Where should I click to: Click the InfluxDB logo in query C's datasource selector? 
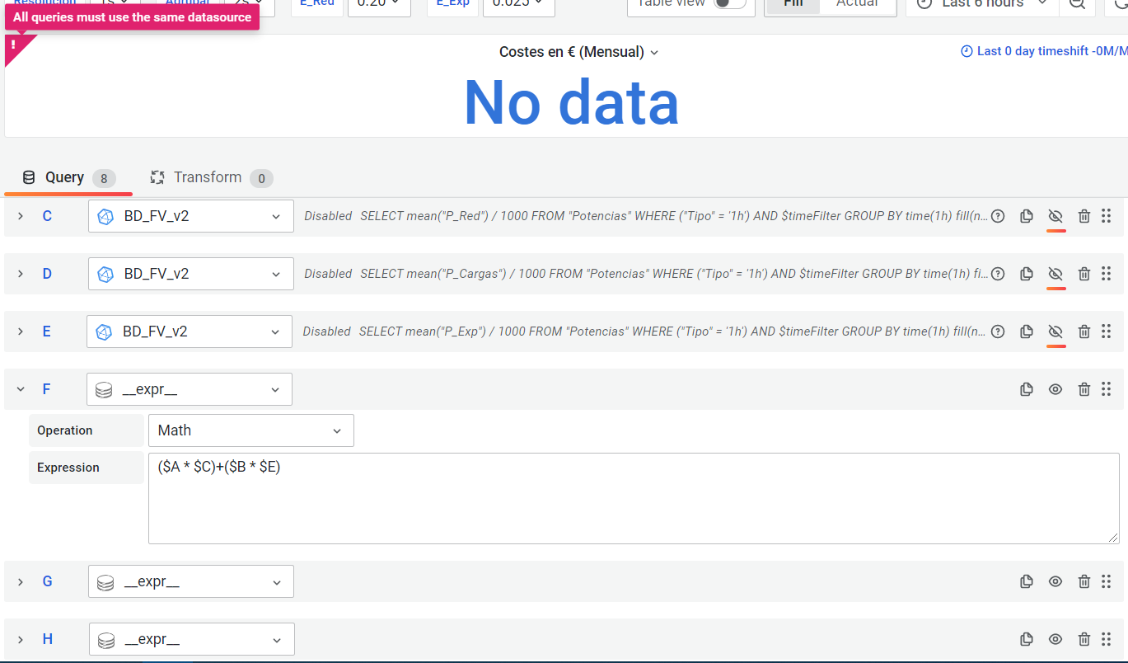[x=105, y=216]
